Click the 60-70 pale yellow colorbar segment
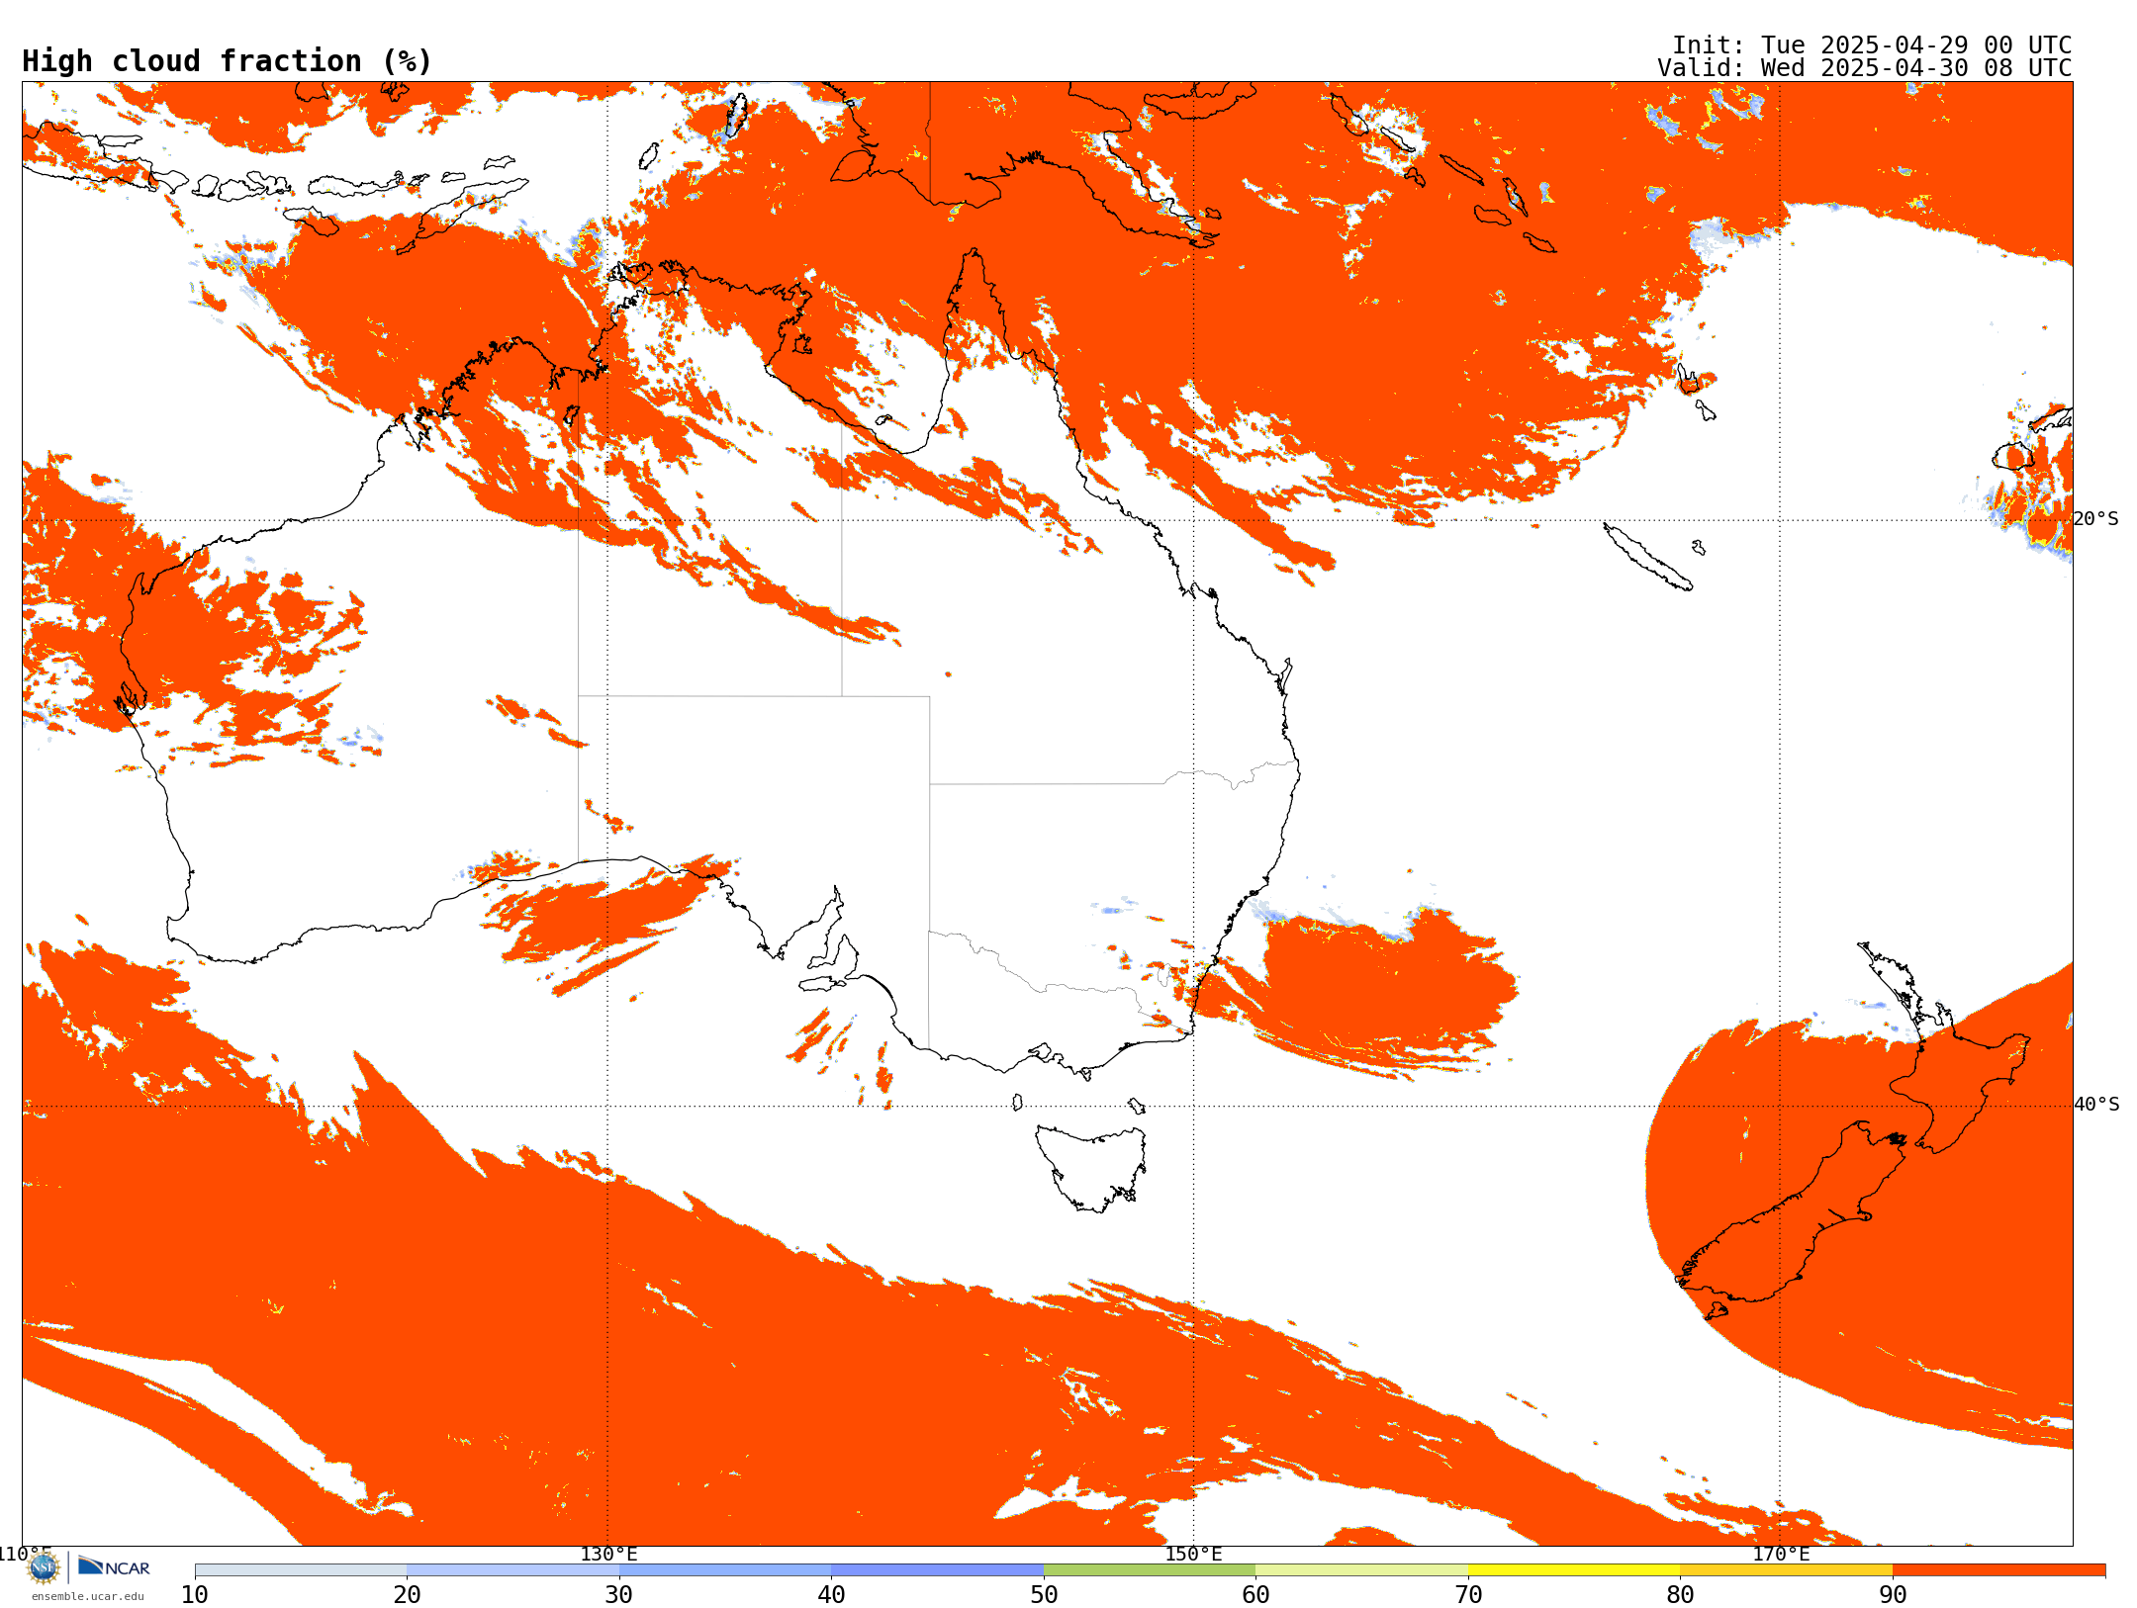2137x1608 pixels. coord(1361,1570)
